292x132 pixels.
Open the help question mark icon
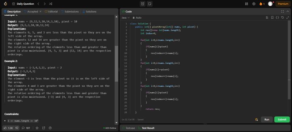(50, 128)
